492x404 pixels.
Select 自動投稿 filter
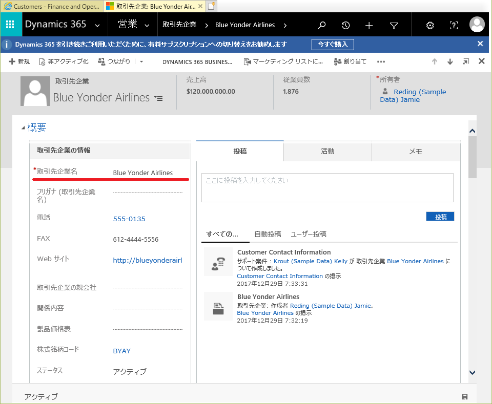tap(268, 234)
